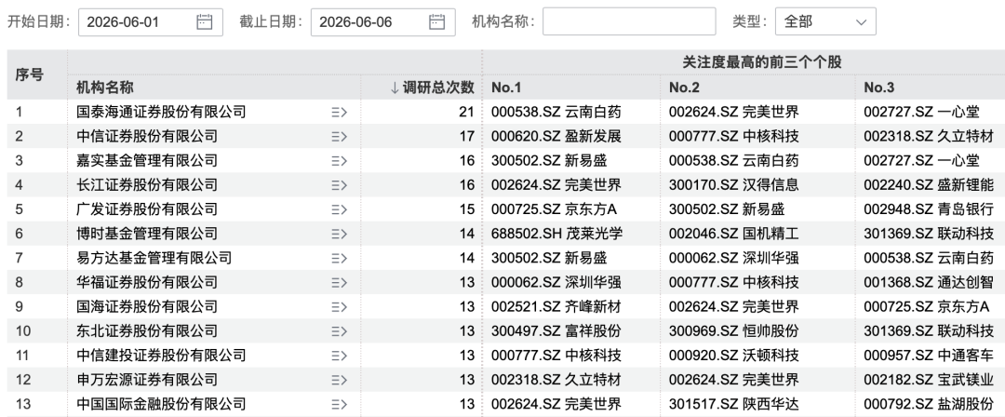
Task: Sort by 调研总次数 column header
Action: [x=433, y=87]
